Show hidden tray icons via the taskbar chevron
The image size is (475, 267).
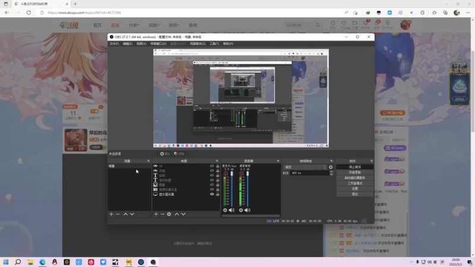411,262
